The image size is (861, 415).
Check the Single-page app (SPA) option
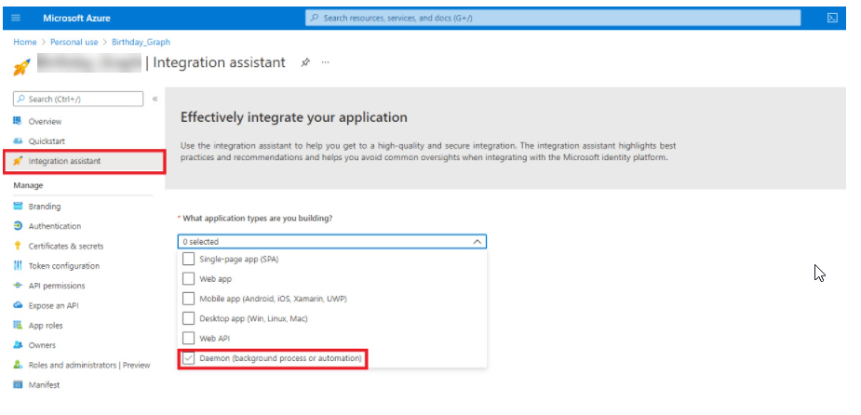(188, 259)
